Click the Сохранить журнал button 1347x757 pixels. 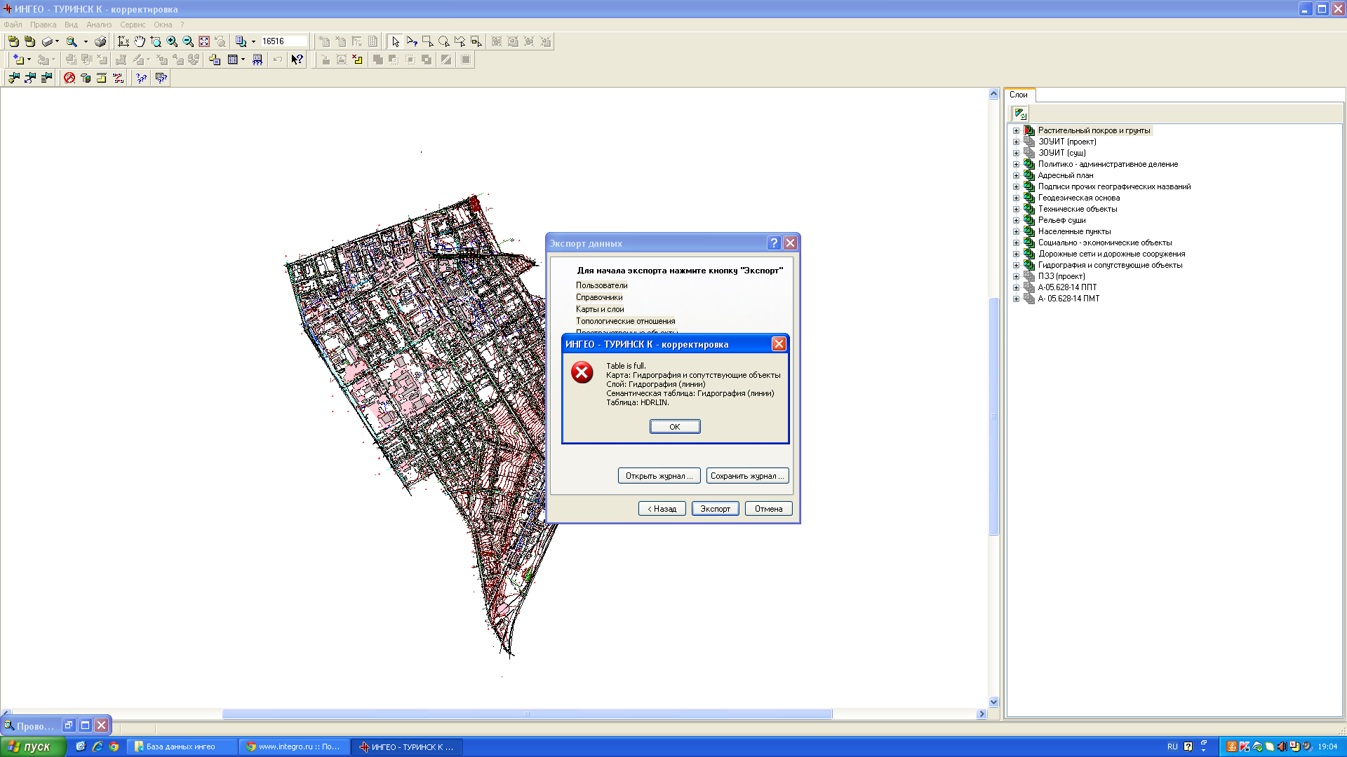click(748, 476)
